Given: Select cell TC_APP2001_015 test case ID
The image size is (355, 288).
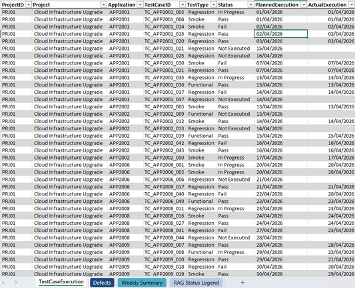Looking at the screenshot, I should pyautogui.click(x=165, y=34).
